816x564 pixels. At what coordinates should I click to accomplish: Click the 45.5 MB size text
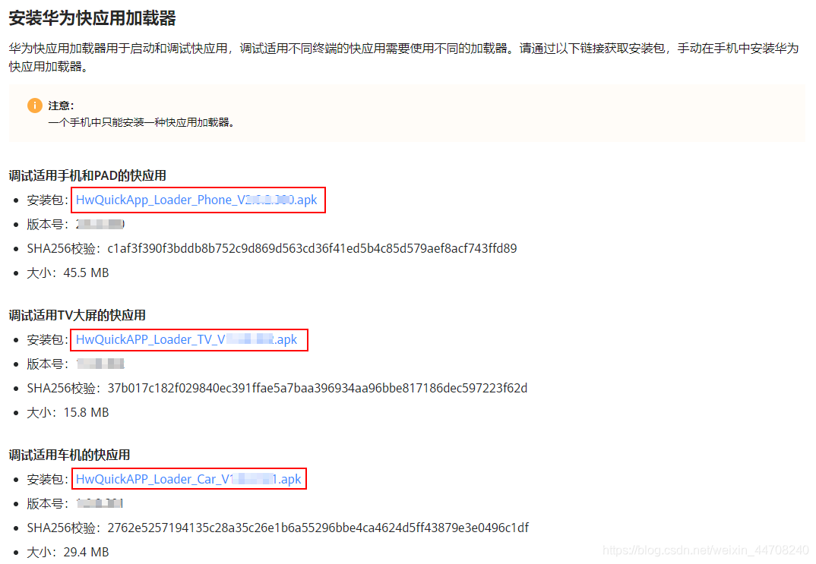pyautogui.click(x=86, y=273)
